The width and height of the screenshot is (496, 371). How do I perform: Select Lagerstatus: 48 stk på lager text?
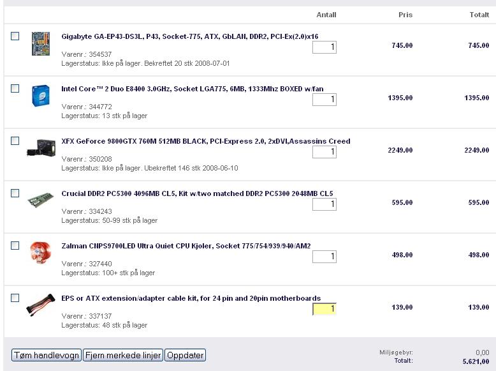[x=105, y=326]
